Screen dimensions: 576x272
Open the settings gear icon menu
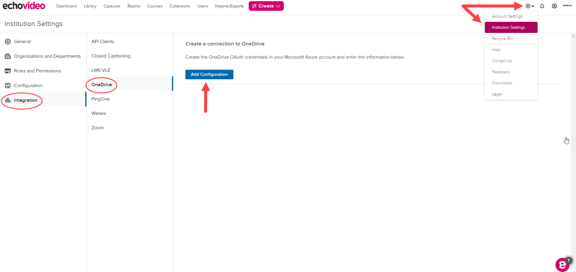[528, 6]
